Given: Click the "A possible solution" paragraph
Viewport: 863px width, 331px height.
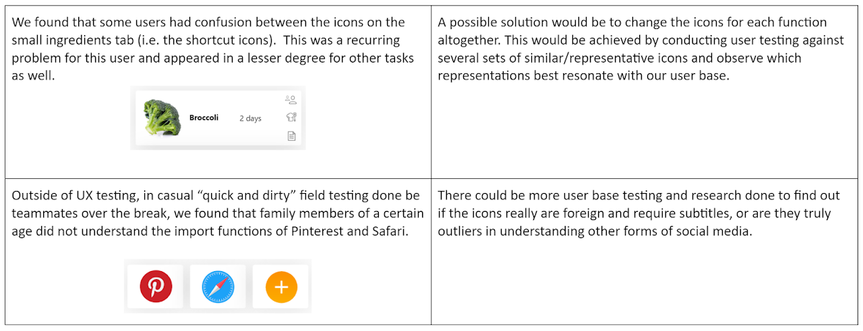Looking at the screenshot, I should (x=639, y=49).
